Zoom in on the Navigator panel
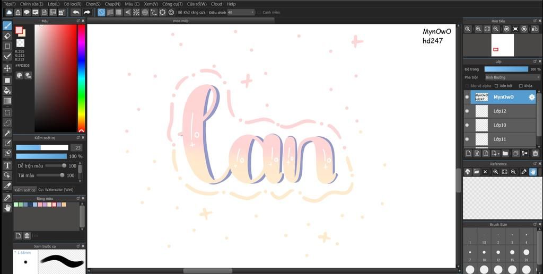The width and height of the screenshot is (543, 274). click(478, 29)
